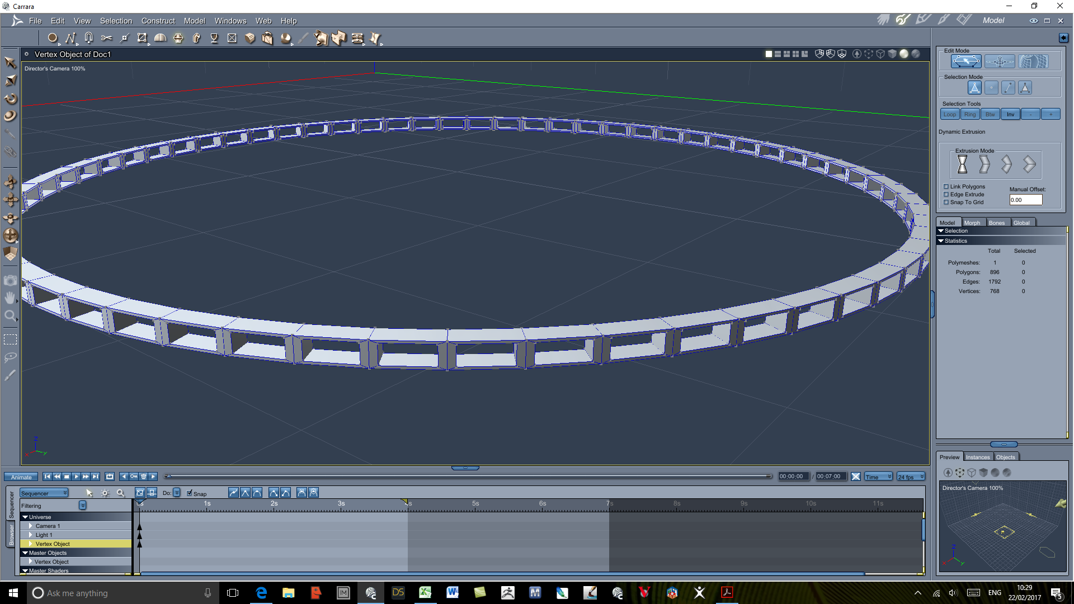Viewport: 1074px width, 604px height.
Task: Select the scissors cut tool in toolbar
Action: coord(106,38)
